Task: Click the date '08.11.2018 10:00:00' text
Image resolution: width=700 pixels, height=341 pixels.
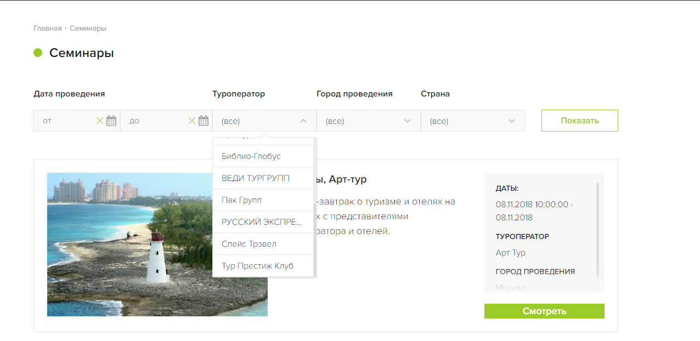Action: tap(532, 204)
